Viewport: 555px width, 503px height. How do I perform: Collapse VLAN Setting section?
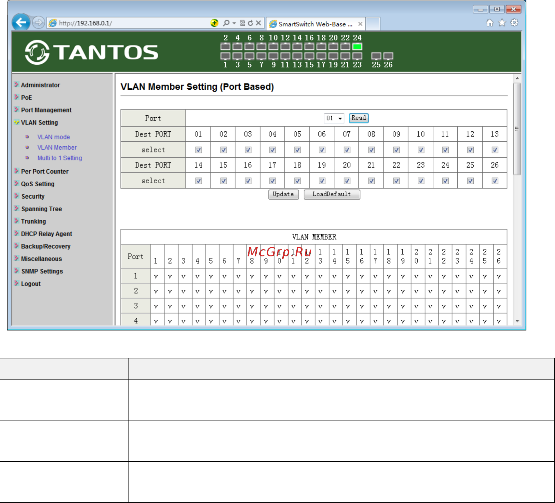pyautogui.click(x=39, y=123)
